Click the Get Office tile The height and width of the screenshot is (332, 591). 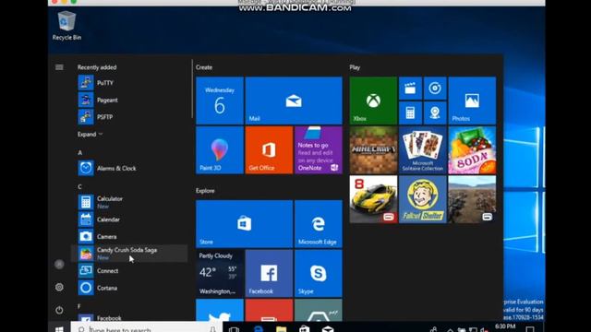269,149
